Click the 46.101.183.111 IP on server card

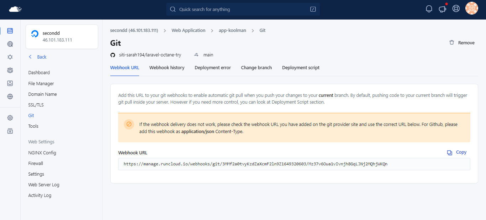(x=57, y=40)
